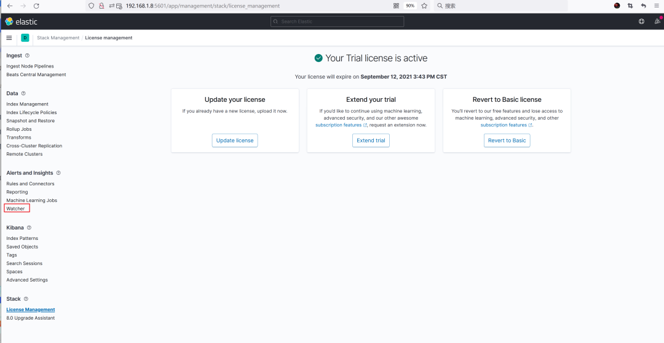
Task: Click the 90% zoom level indicator
Action: click(410, 6)
